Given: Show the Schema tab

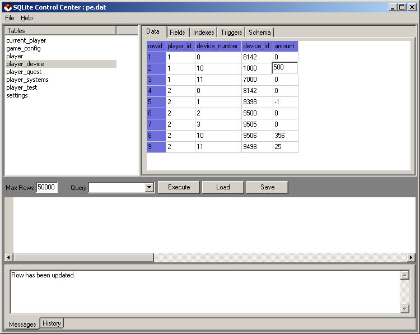Looking at the screenshot, I should click(259, 33).
